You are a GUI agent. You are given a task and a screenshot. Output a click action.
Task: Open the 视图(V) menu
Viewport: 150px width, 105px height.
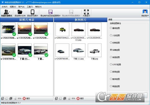(13, 7)
